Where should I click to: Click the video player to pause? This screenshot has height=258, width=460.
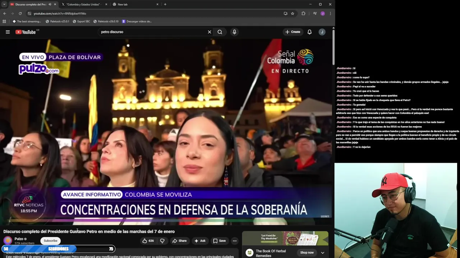(166, 132)
